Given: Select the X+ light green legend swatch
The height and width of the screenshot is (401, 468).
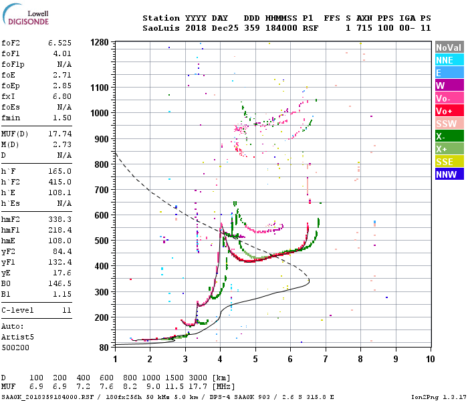Looking at the screenshot, I should coord(449,149).
